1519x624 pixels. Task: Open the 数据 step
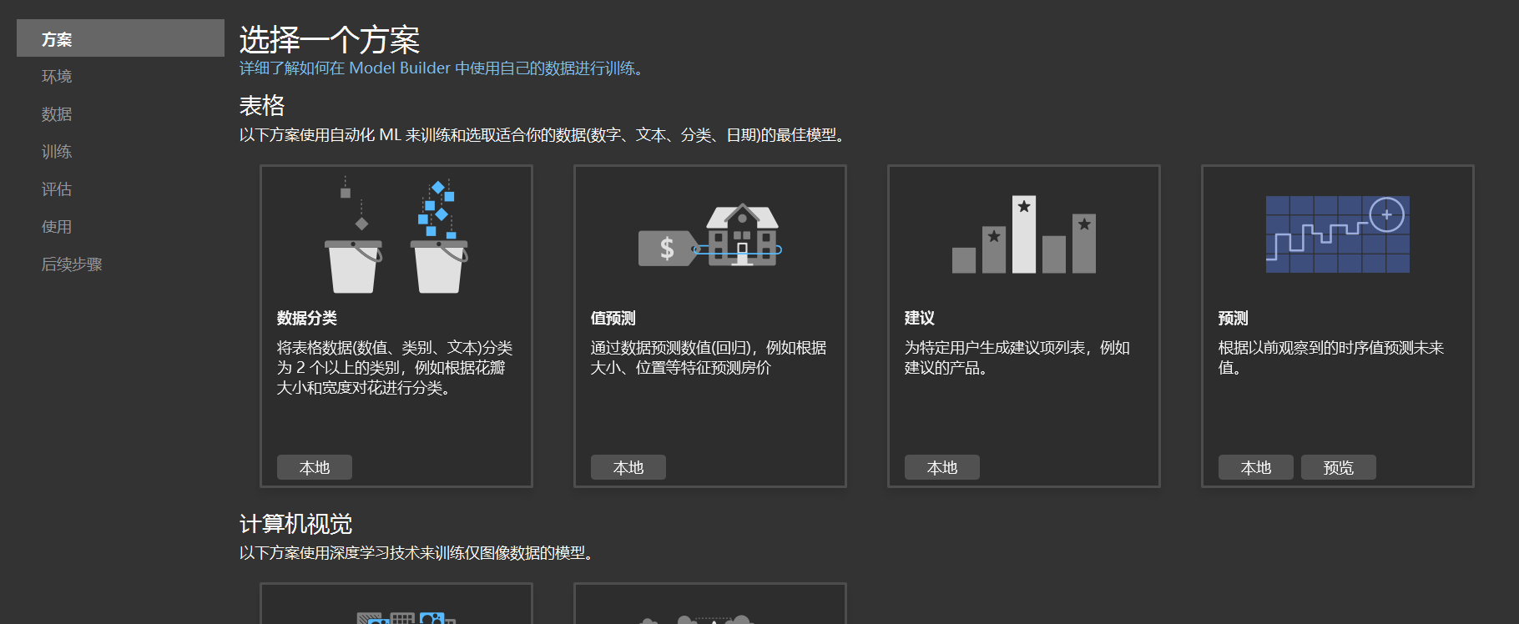point(57,113)
